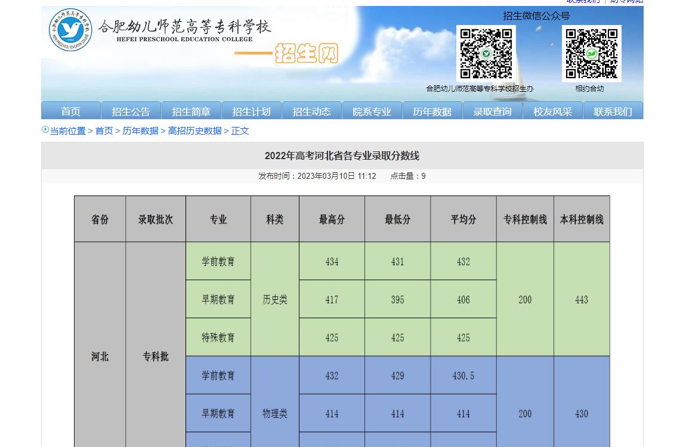This screenshot has height=447, width=686.
Task: Click the article title 2022年高考河北省各专业录取分数线
Action: click(x=342, y=156)
